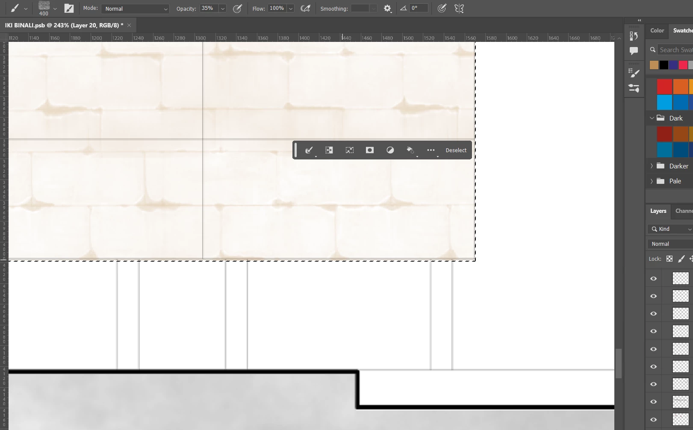
Task: Create new adjustment layer half-circle icon
Action: tap(390, 150)
